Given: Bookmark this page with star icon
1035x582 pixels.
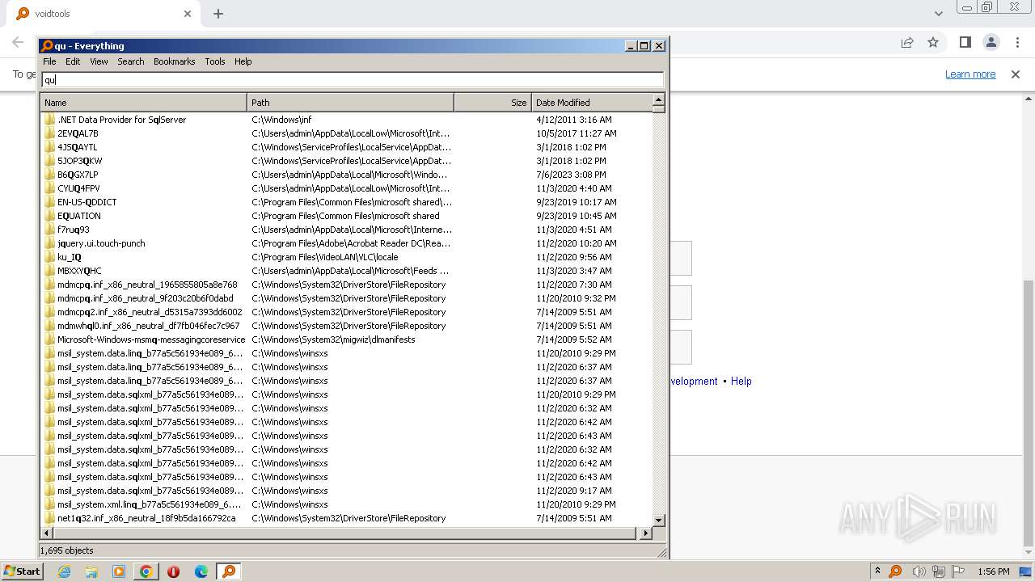Looking at the screenshot, I should point(933,42).
